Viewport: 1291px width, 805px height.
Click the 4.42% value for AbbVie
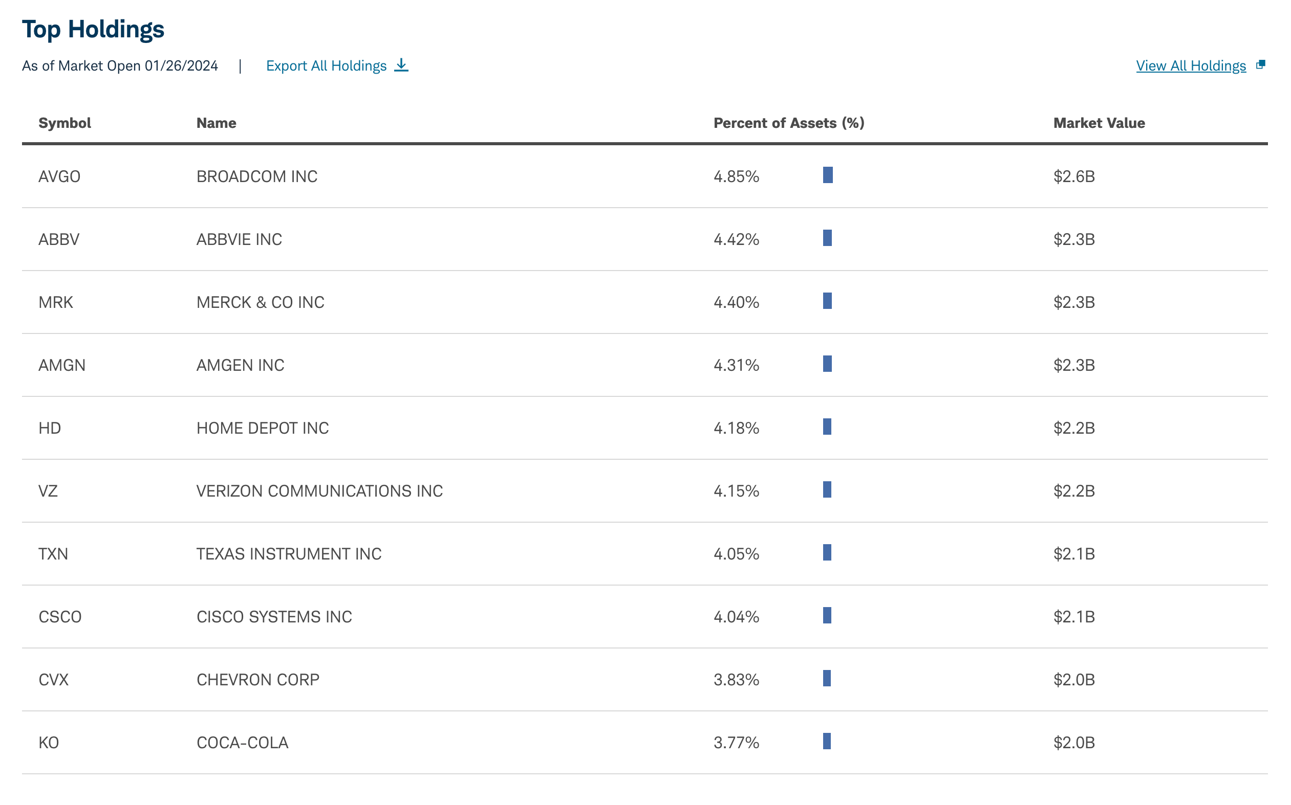(x=736, y=239)
